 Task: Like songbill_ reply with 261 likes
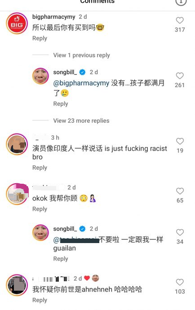coord(180,76)
